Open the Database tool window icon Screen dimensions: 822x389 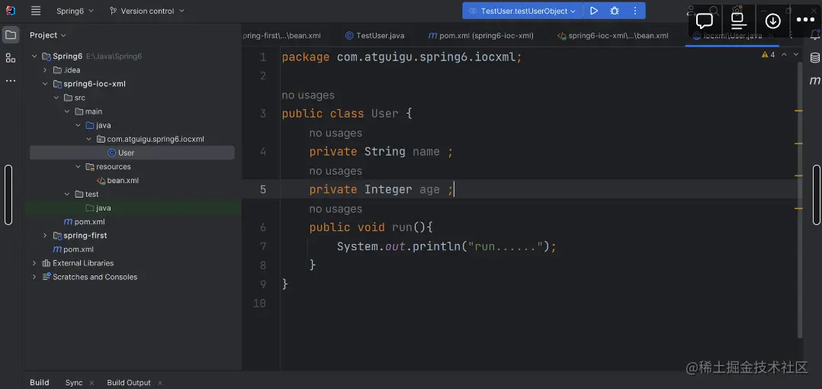(814, 58)
